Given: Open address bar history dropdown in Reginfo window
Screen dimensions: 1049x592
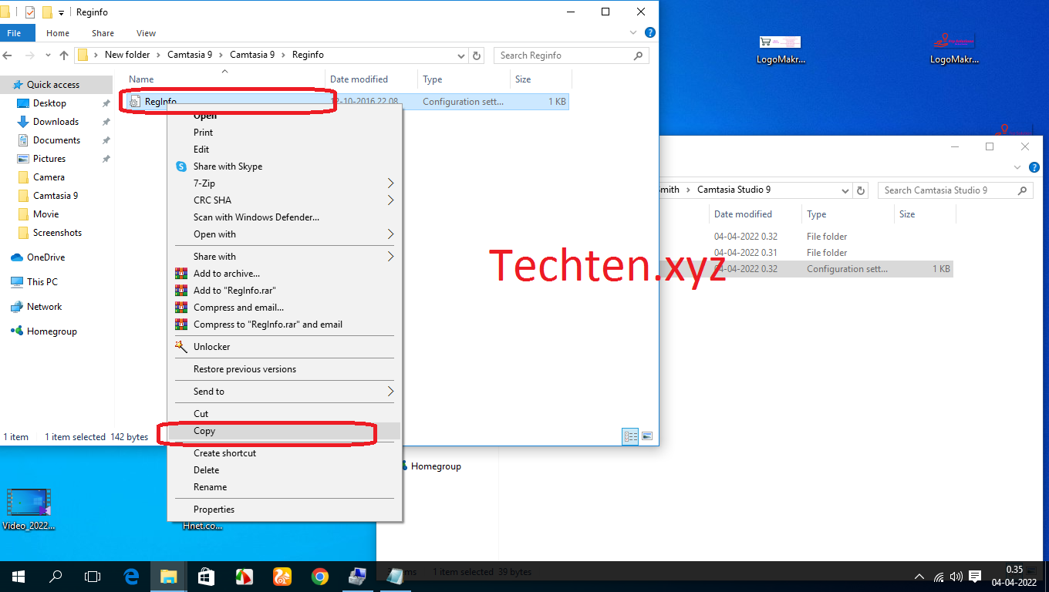Looking at the screenshot, I should click(461, 55).
